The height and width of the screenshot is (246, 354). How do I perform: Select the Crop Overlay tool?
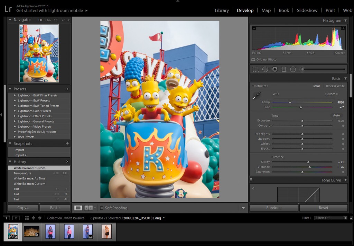[255, 69]
